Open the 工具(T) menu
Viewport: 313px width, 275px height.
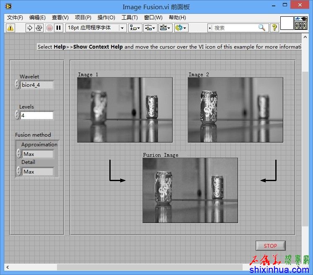129,18
